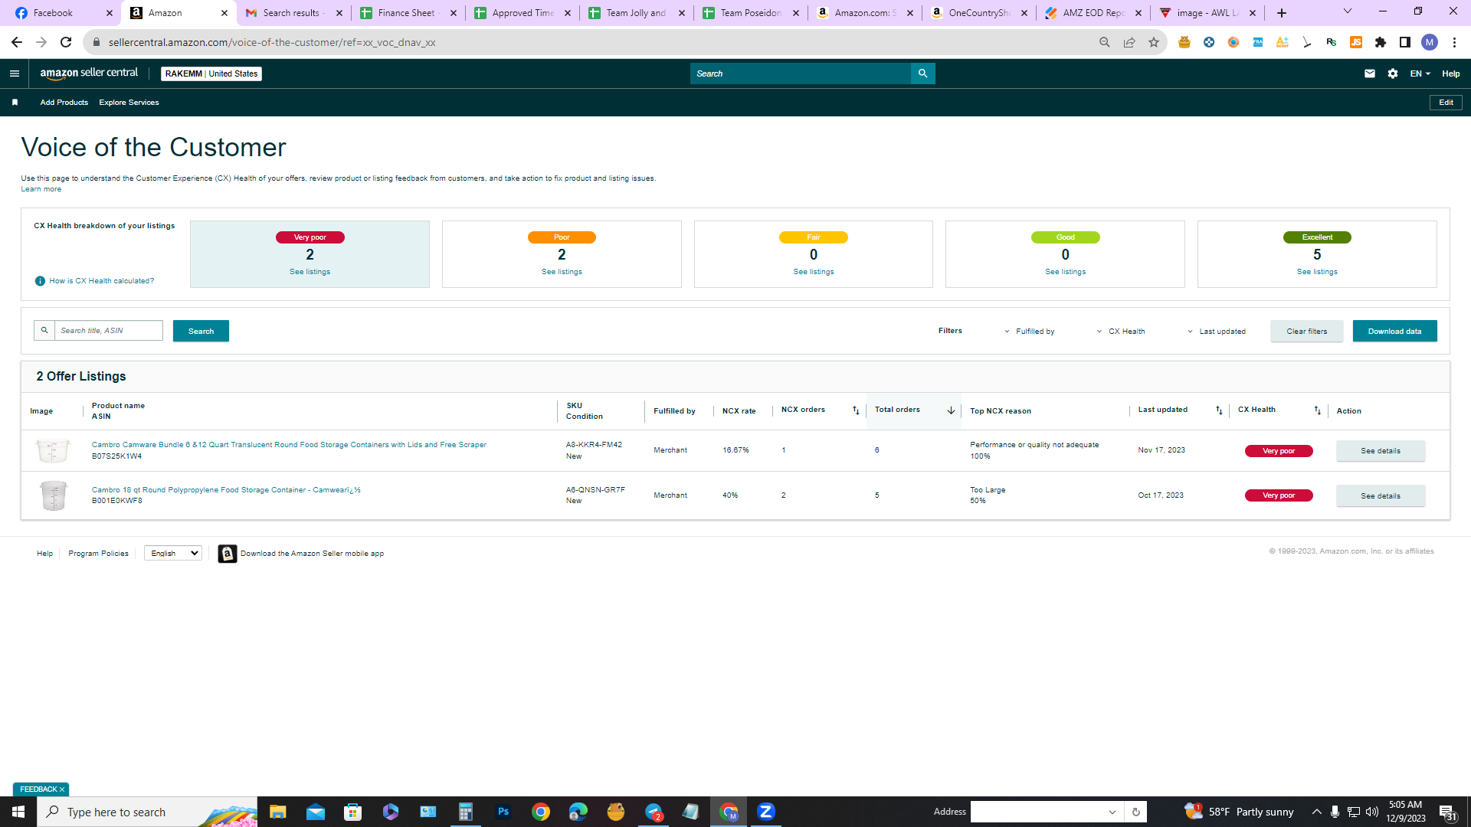This screenshot has height=827, width=1471.
Task: Open the settings gear icon
Action: pyautogui.click(x=1392, y=74)
